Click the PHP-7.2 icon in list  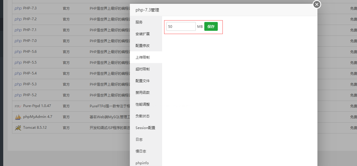coord(18,19)
